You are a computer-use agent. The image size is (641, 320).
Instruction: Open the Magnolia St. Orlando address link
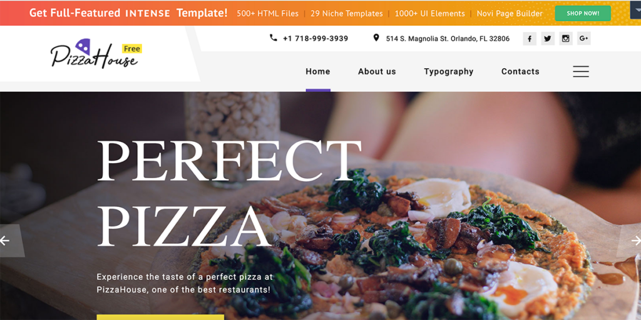click(x=448, y=39)
